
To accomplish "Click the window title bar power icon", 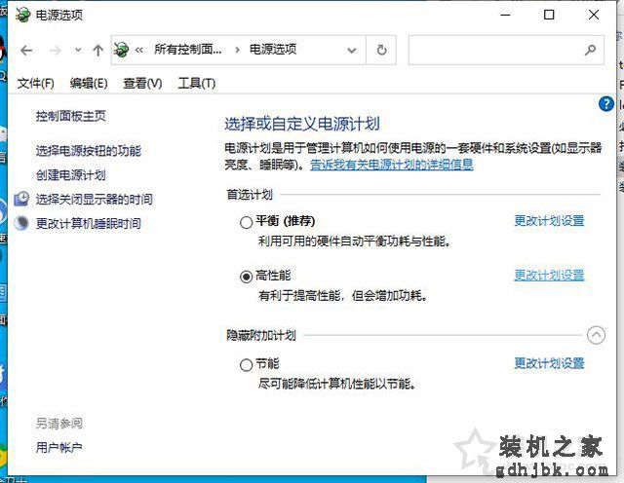I will coord(23,15).
